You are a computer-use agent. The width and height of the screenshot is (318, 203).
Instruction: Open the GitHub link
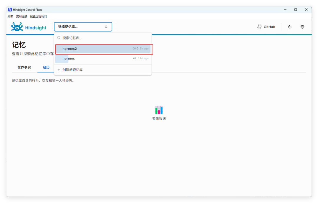[266, 27]
